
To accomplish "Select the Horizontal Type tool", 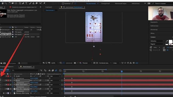I will pyautogui.click(x=26, y=4).
